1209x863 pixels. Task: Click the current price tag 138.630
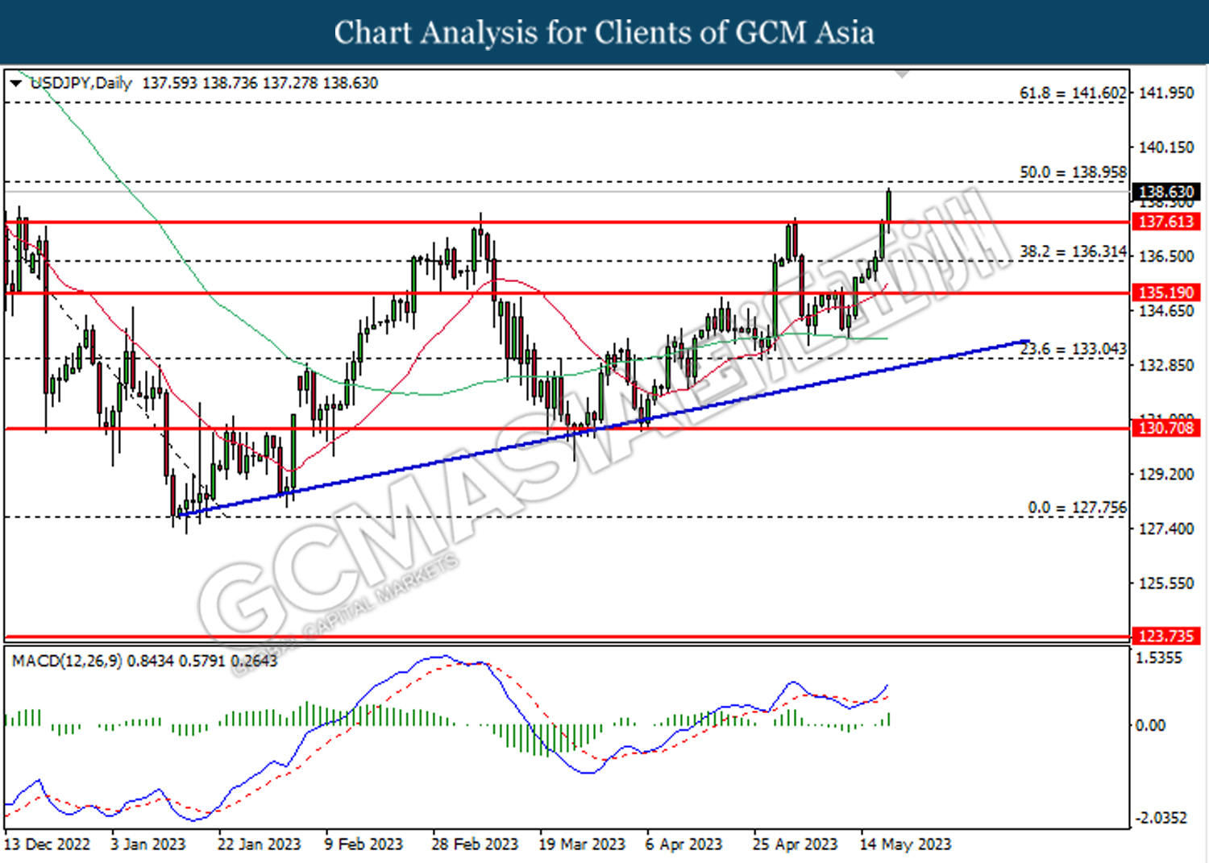point(1166,192)
